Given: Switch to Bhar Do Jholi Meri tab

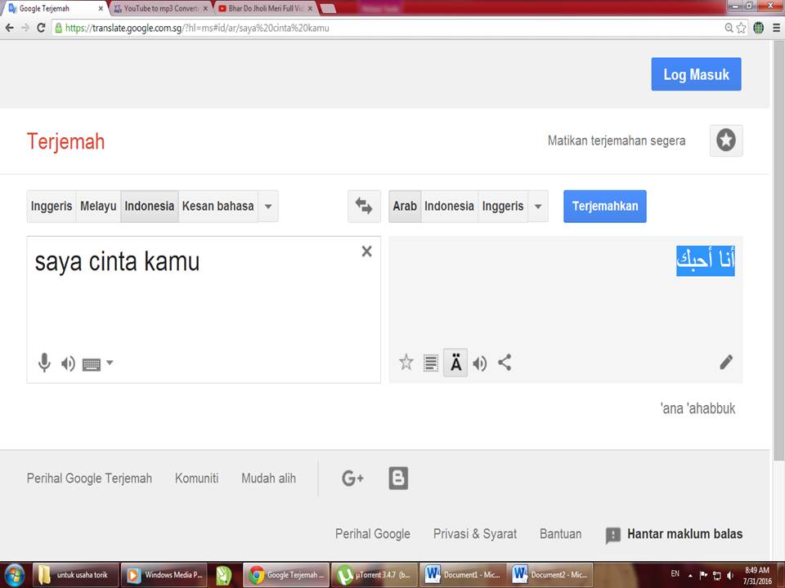Looking at the screenshot, I should [x=265, y=8].
